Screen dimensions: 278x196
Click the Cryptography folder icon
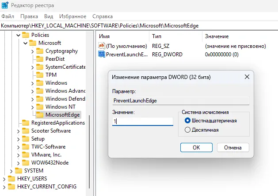(40, 51)
